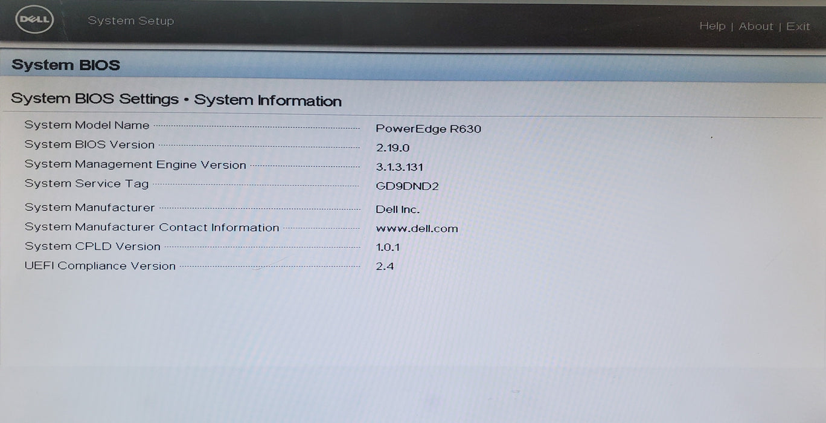Select the System Model Name field

point(86,125)
